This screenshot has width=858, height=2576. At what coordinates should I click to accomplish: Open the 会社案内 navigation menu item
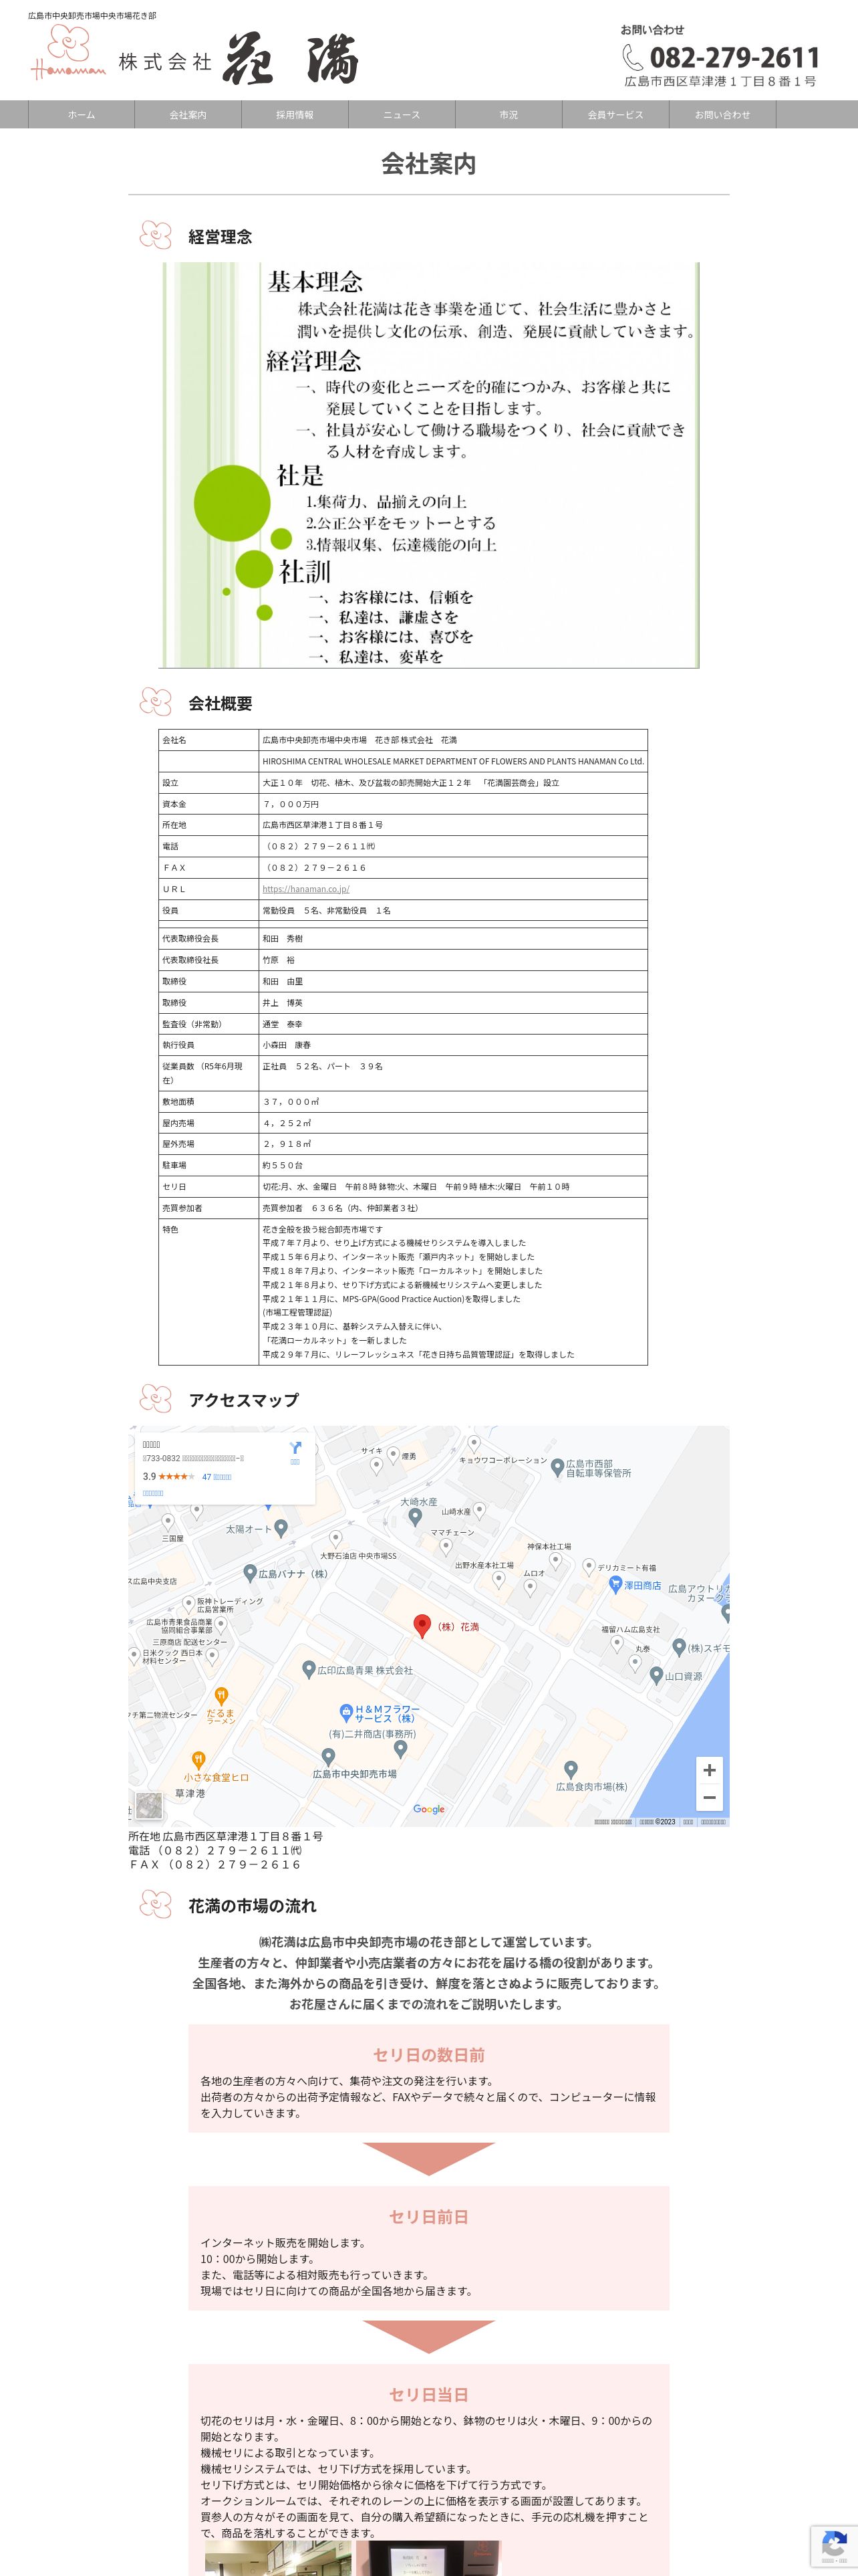188,115
